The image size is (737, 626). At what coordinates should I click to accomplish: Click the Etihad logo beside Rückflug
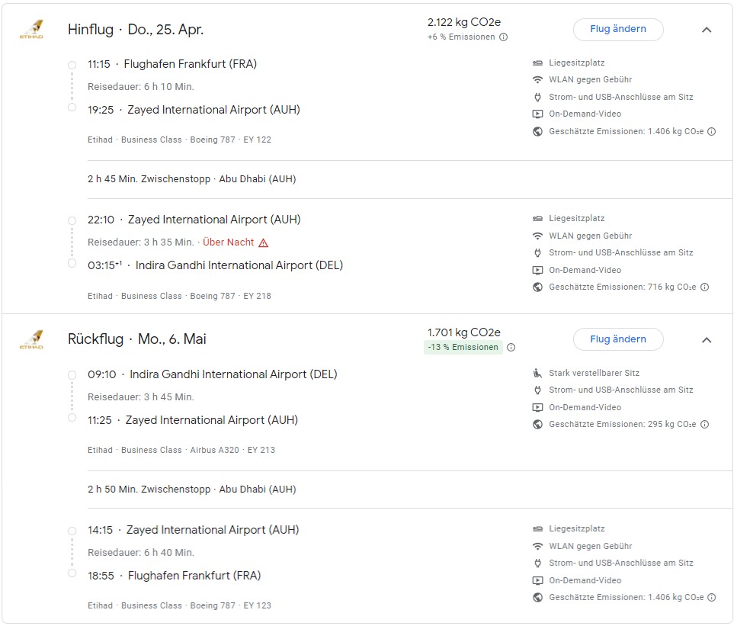point(31,340)
